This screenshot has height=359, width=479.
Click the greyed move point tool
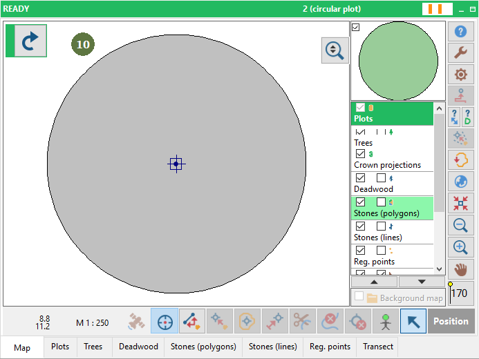coord(220,321)
